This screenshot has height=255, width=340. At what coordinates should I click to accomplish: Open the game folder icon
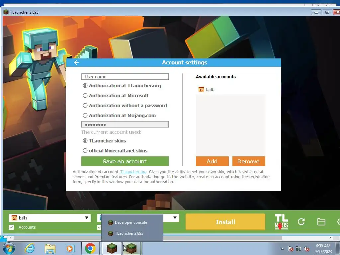coord(321,222)
